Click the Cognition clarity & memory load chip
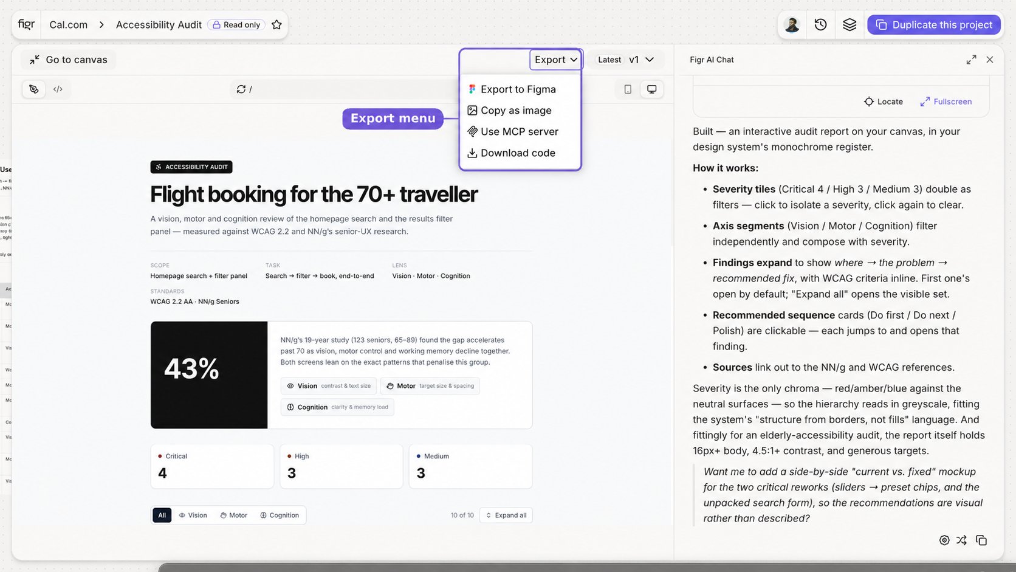The height and width of the screenshot is (572, 1016). (337, 407)
